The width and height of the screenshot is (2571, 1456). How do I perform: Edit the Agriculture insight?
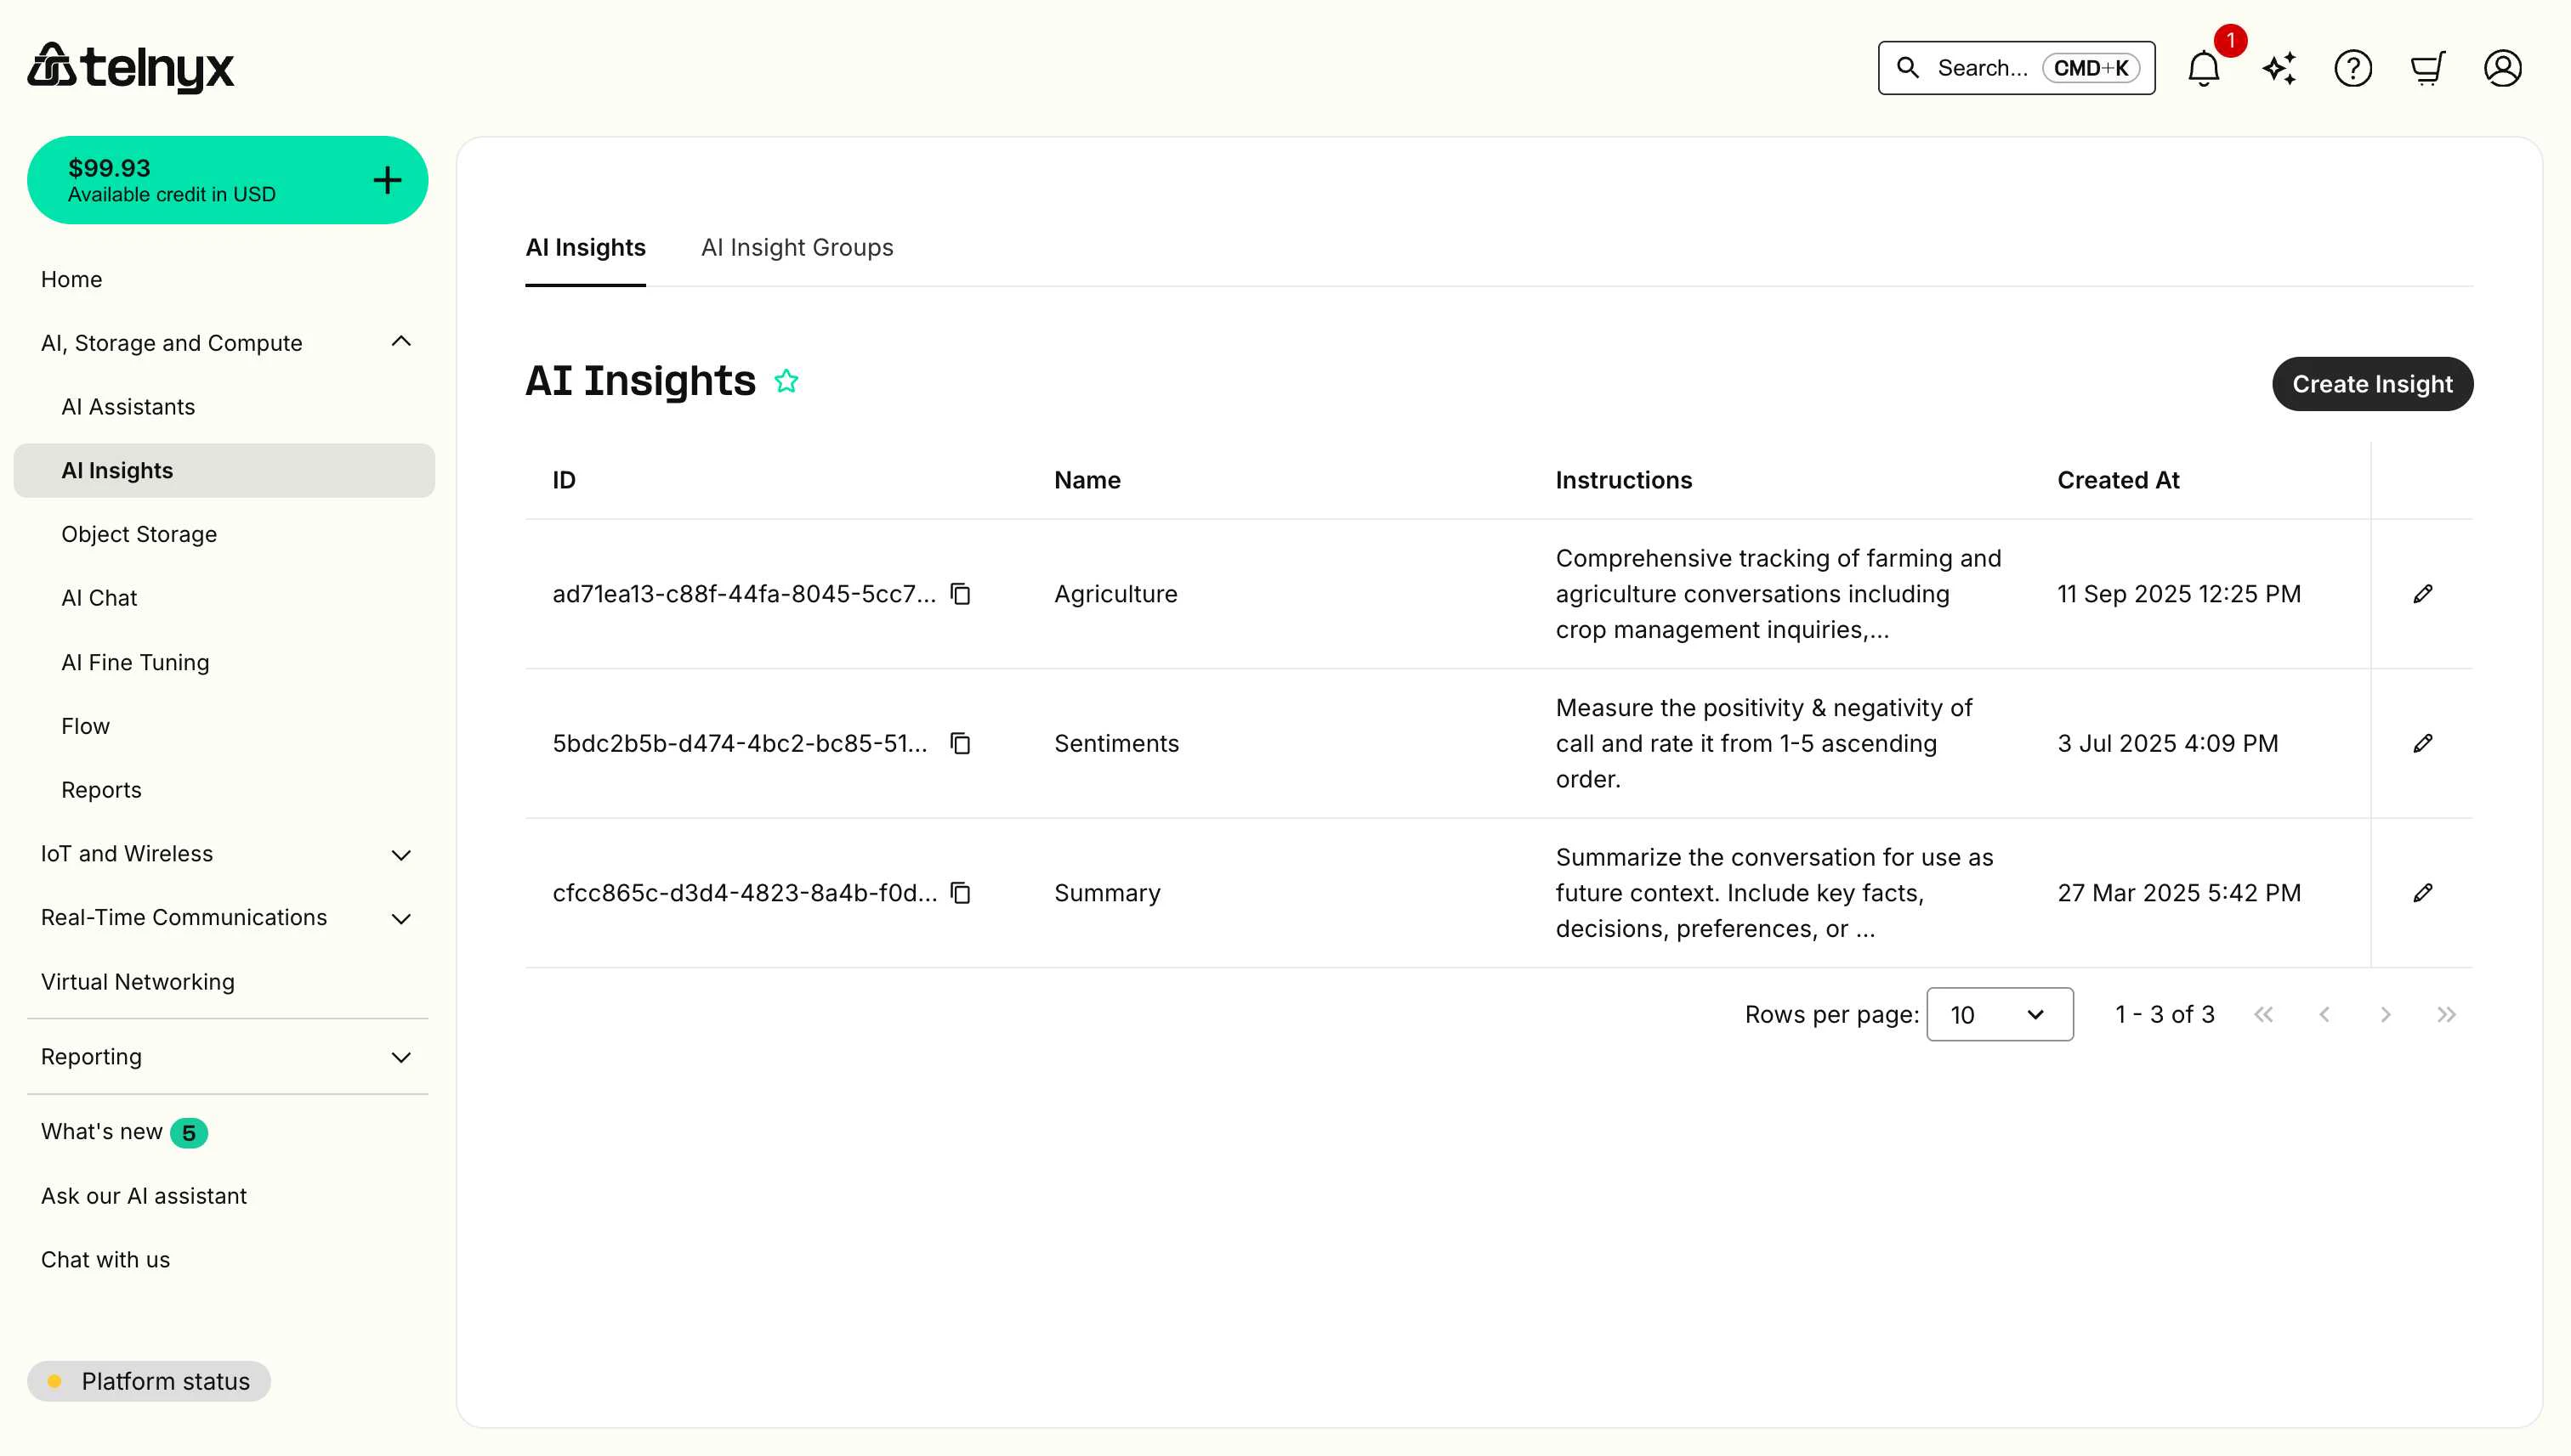2423,593
